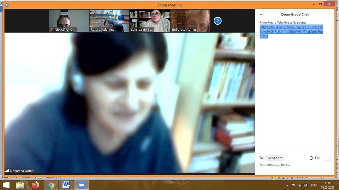Viewport: 339px width, 190px height.
Task: Select the Salistea de Sus video thumbnail
Action: [x=150, y=21]
